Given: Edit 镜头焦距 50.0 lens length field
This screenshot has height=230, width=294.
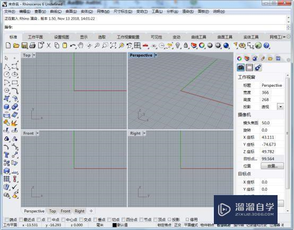Looking at the screenshot, I should point(272,123).
